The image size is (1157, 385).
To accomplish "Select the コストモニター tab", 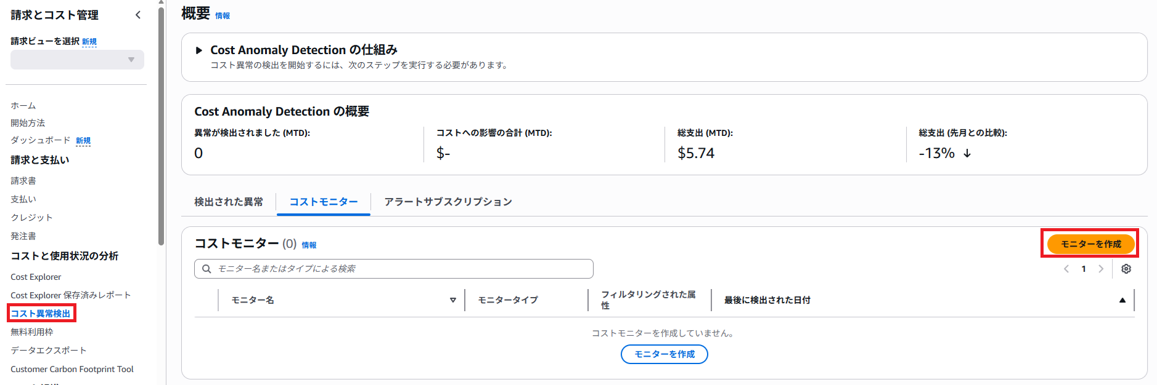I will (324, 202).
